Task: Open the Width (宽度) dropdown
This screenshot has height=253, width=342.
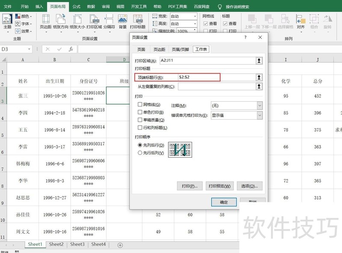Action: tap(195, 16)
